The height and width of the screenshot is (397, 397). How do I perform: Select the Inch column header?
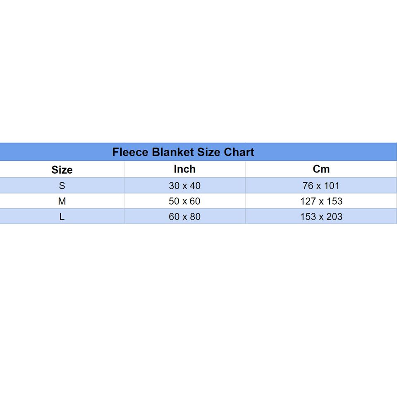point(184,169)
